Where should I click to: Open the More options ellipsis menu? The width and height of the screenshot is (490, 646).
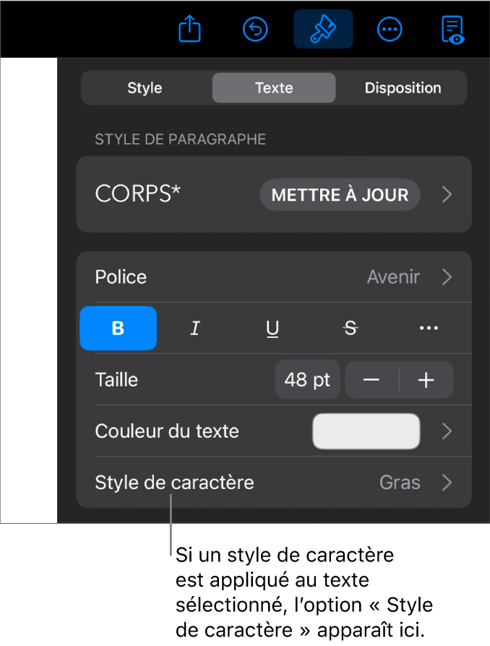[x=389, y=30]
